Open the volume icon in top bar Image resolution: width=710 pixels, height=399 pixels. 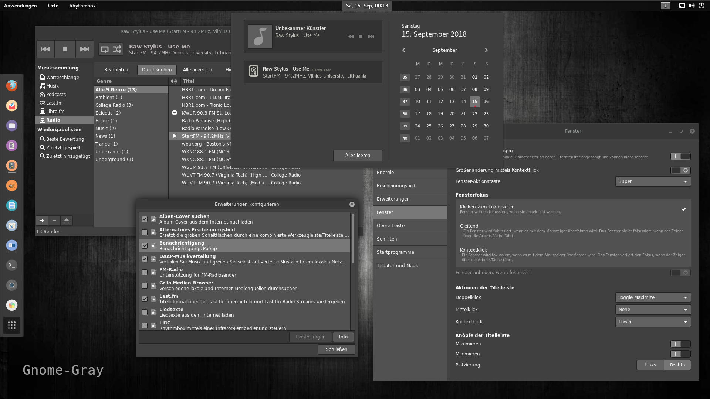click(x=692, y=6)
